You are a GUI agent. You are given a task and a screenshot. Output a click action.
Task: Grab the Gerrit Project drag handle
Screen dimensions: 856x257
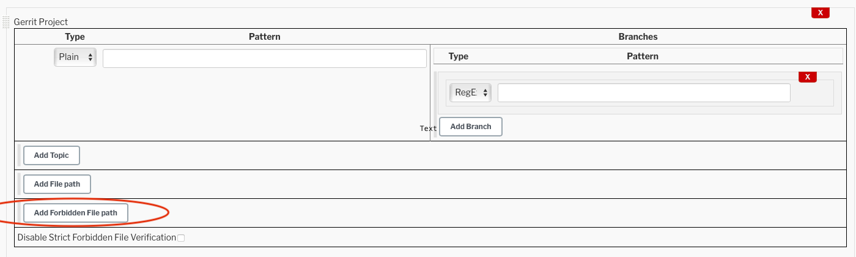point(7,23)
